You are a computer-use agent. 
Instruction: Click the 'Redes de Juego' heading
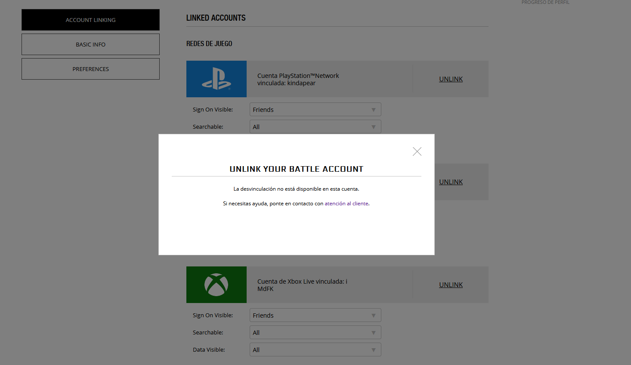pyautogui.click(x=209, y=43)
